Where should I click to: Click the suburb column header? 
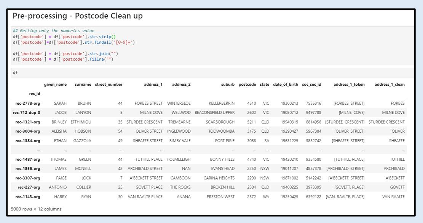pos(228,84)
